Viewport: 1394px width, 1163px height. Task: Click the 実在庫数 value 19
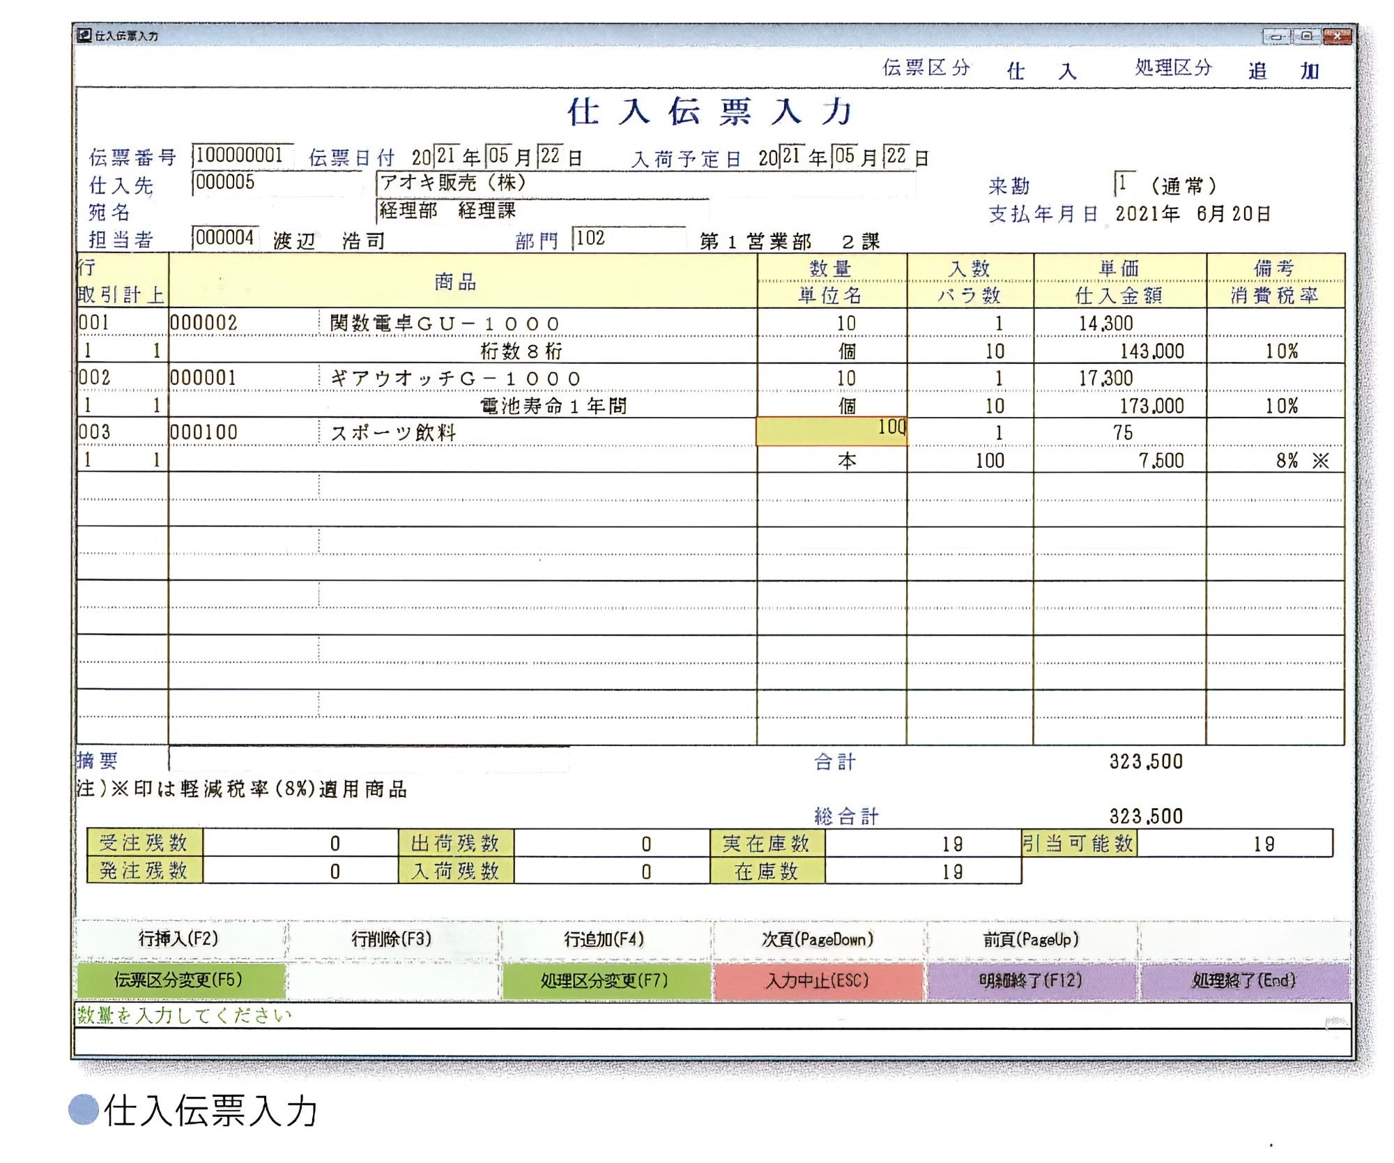point(923,844)
